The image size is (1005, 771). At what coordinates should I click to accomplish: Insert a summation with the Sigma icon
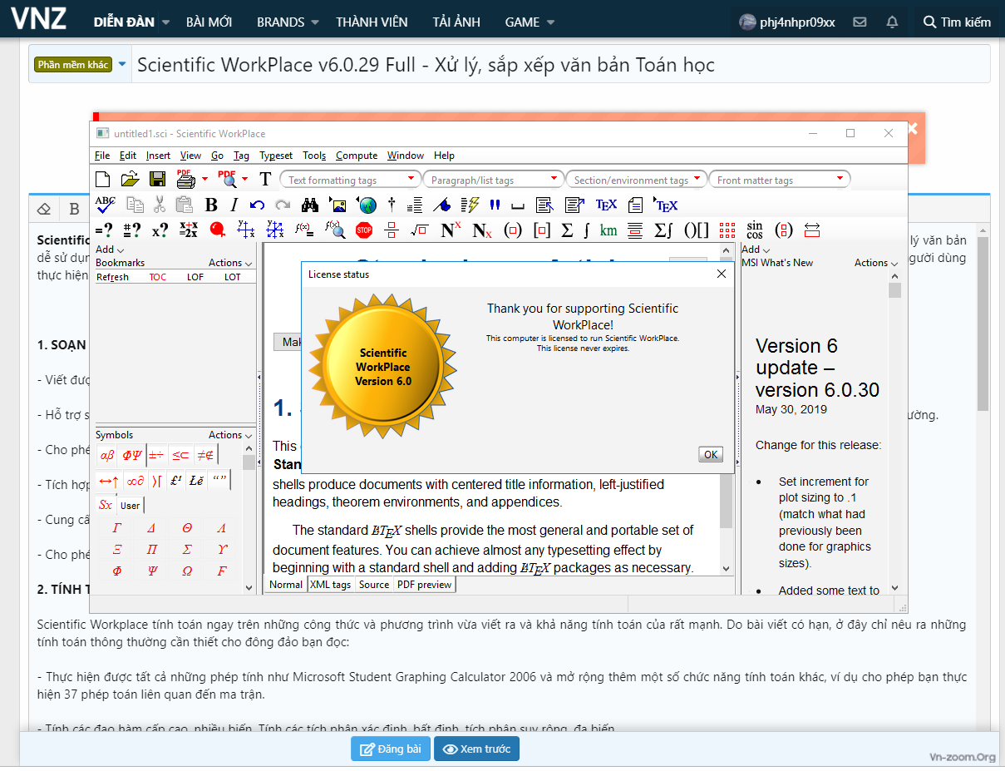click(567, 230)
